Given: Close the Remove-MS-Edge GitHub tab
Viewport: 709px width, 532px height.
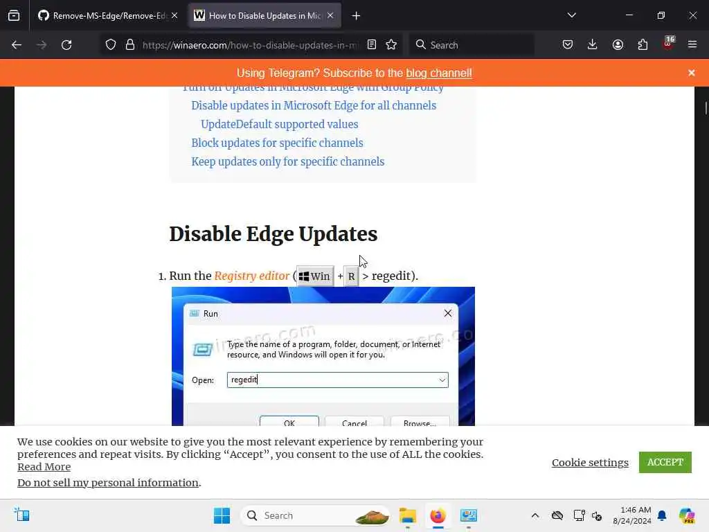Looking at the screenshot, I should pyautogui.click(x=174, y=15).
